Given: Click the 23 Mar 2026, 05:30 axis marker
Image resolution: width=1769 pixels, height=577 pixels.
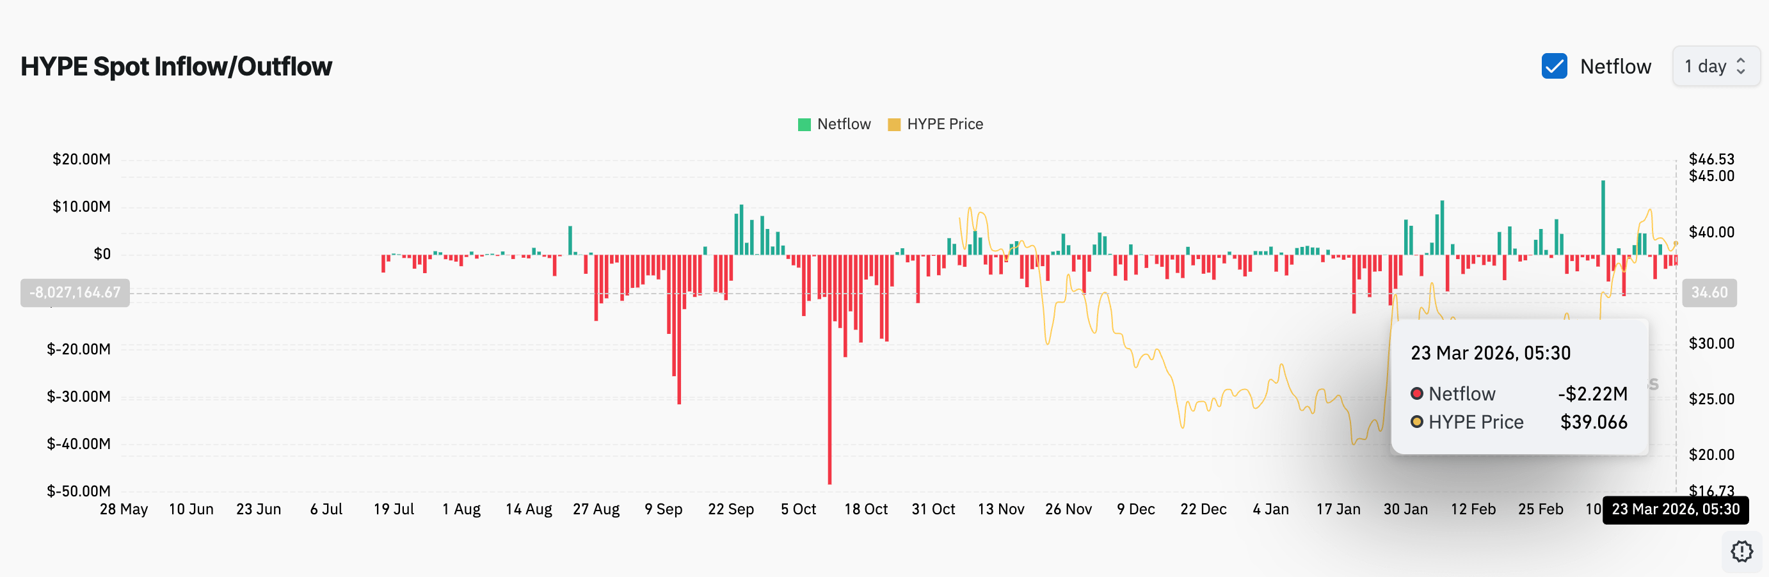Looking at the screenshot, I should click(x=1676, y=510).
